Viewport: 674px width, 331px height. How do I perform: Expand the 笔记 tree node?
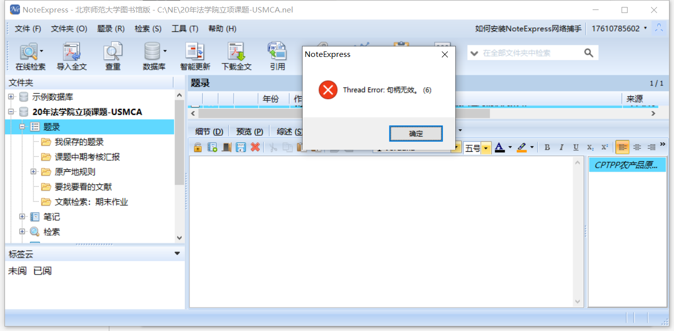click(22, 217)
